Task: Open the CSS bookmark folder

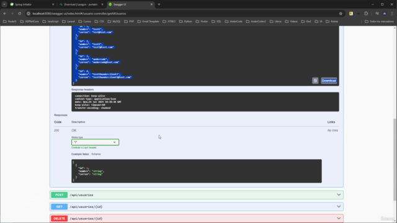Action: 99,22
